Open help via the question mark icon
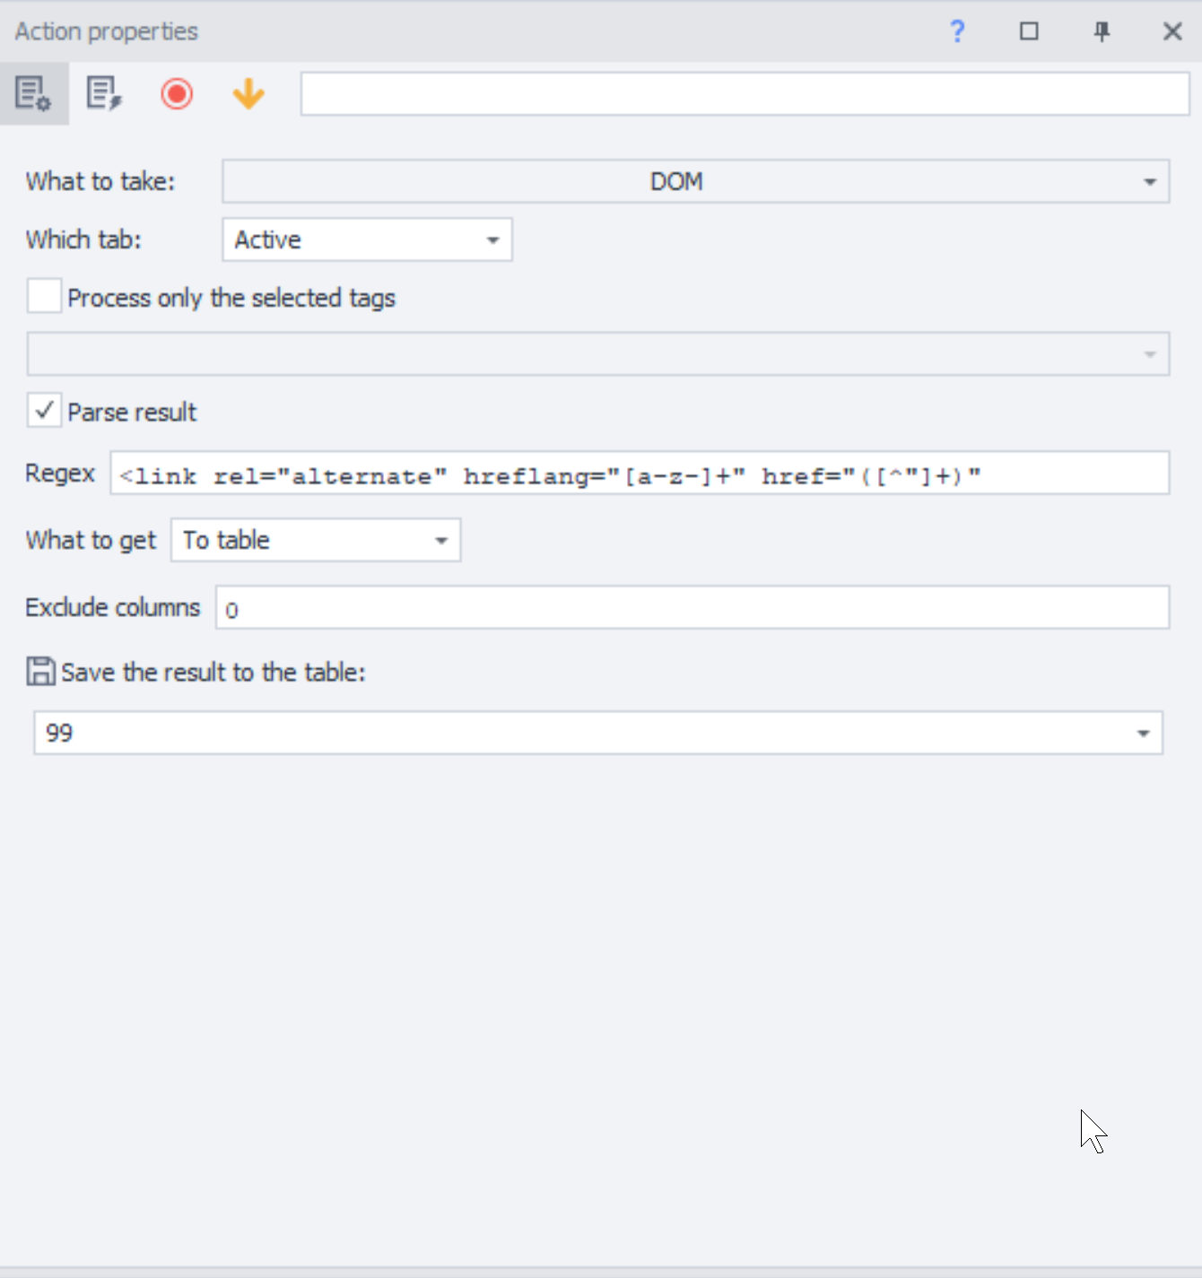The width and height of the screenshot is (1202, 1278). (x=957, y=31)
